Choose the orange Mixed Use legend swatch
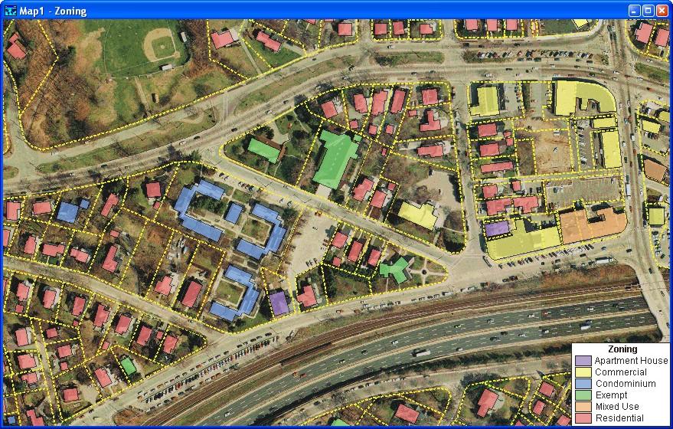The width and height of the screenshot is (673, 429). (583, 407)
